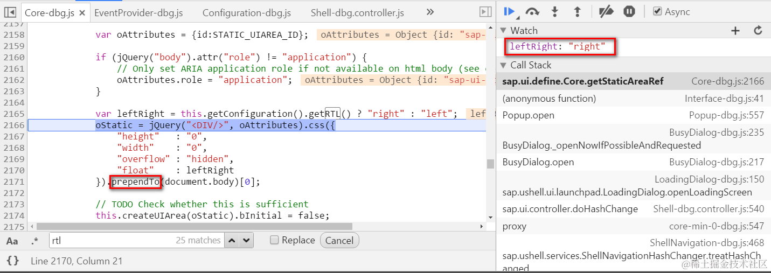This screenshot has height=273, width=771.
Task: Switch to Shell-dbg.controller.js tab
Action: (x=357, y=12)
